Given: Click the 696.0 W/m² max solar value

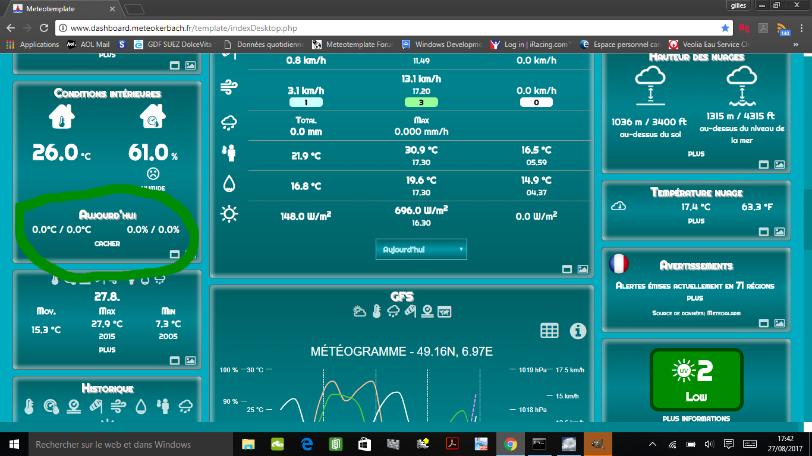Looking at the screenshot, I should pos(421,211).
